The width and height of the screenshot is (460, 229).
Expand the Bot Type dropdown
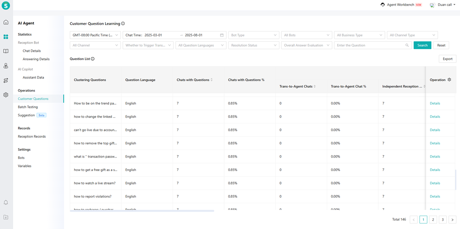point(253,35)
